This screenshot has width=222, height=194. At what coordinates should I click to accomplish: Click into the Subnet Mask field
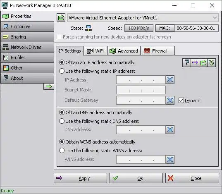tap(141, 90)
